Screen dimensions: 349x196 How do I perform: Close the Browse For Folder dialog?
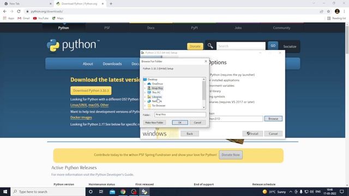tap(206, 61)
